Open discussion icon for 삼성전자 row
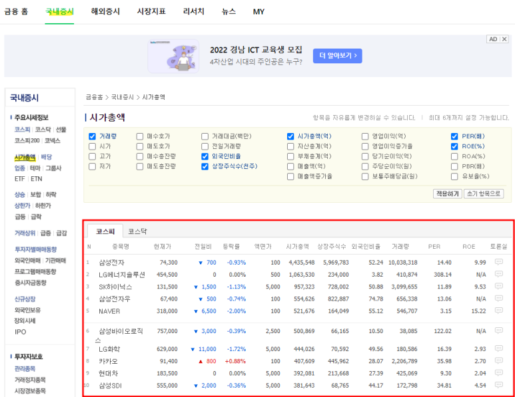 498,261
